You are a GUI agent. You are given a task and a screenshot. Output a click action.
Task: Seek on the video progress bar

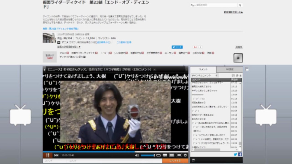116,152
